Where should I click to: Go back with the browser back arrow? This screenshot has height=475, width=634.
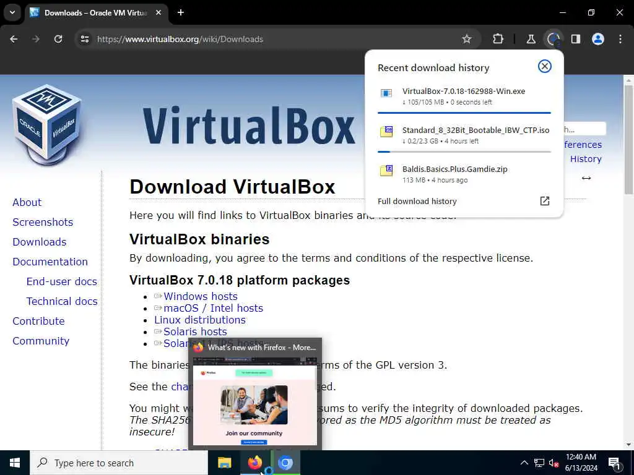[14, 39]
